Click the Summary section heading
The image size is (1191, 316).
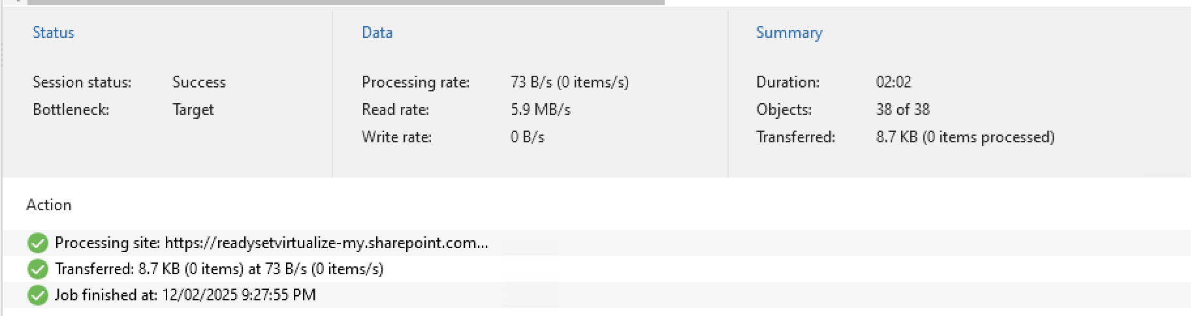click(789, 33)
